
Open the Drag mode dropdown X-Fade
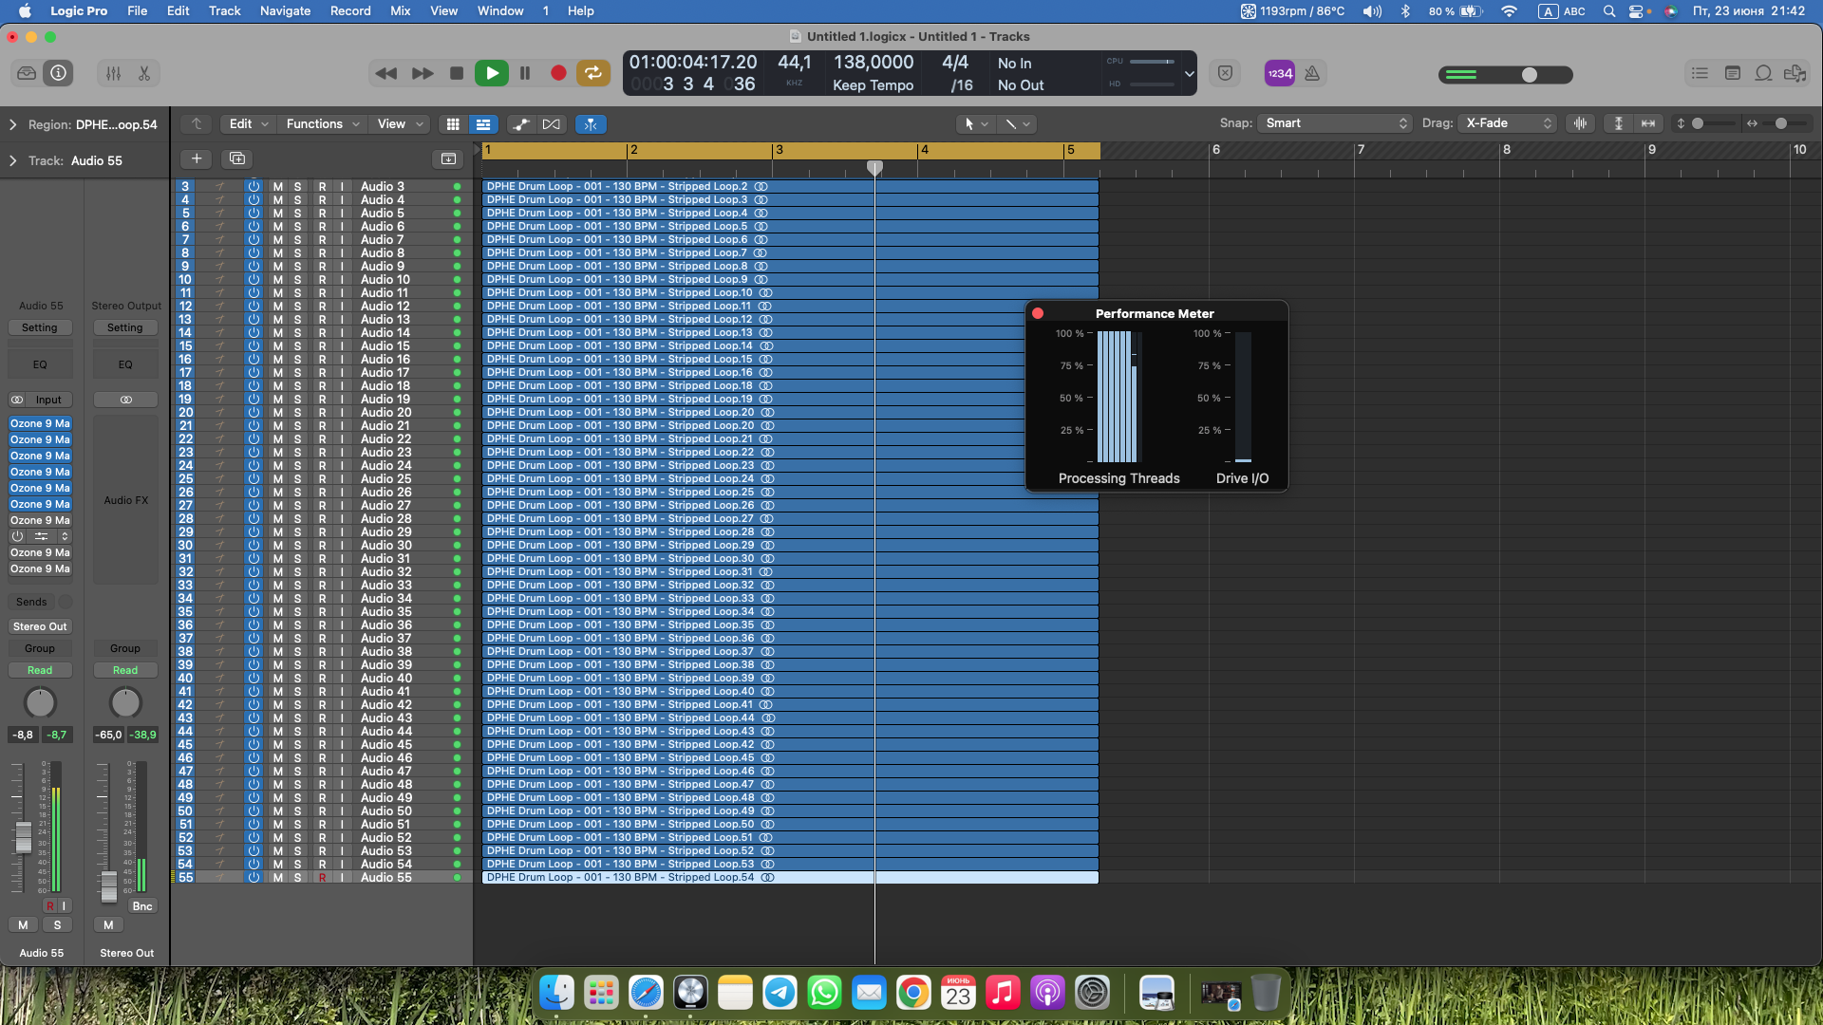[x=1508, y=123]
